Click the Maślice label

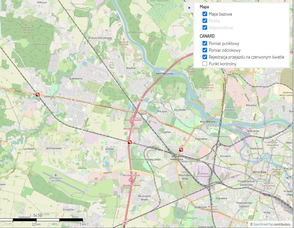click(x=131, y=68)
